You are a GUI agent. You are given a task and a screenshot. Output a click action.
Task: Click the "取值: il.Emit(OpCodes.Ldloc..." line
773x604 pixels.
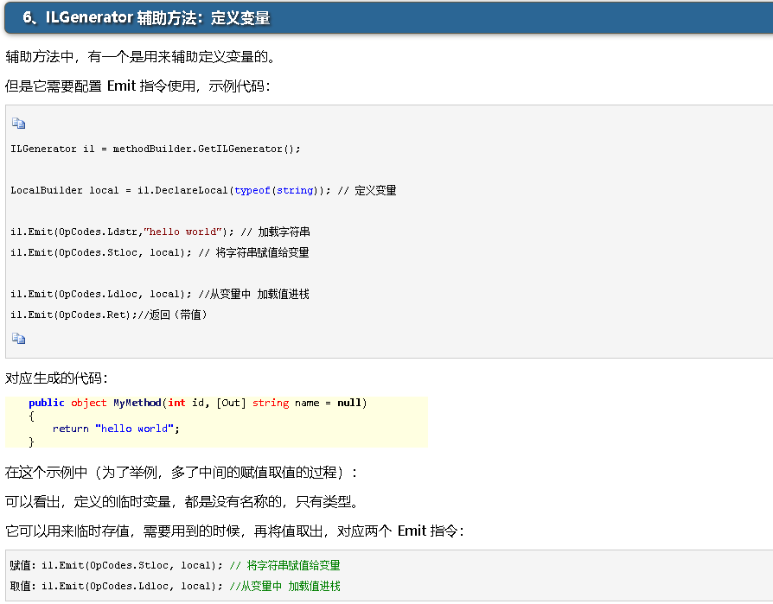coord(175,586)
